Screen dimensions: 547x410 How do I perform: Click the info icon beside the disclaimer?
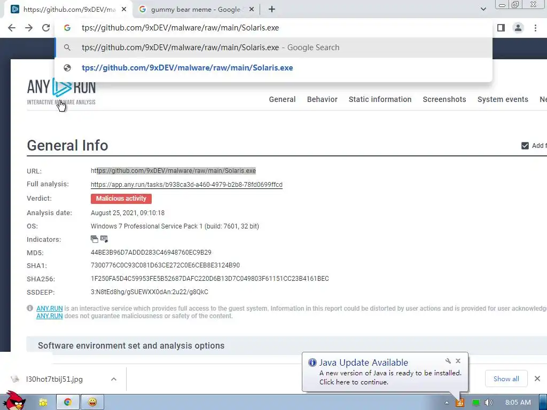30,308
